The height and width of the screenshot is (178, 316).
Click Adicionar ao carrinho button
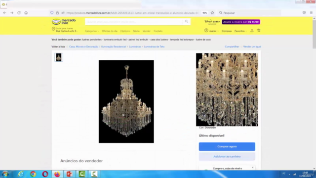227,156
